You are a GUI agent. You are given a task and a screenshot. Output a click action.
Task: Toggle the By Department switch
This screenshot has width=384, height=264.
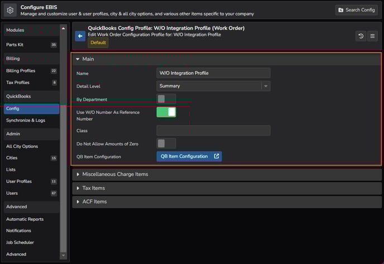(x=166, y=99)
